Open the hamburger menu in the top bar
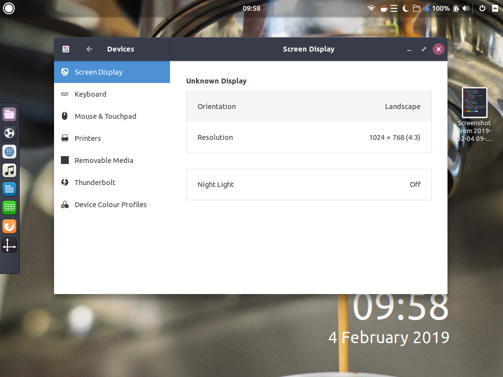This screenshot has width=503, height=377. 393,8
